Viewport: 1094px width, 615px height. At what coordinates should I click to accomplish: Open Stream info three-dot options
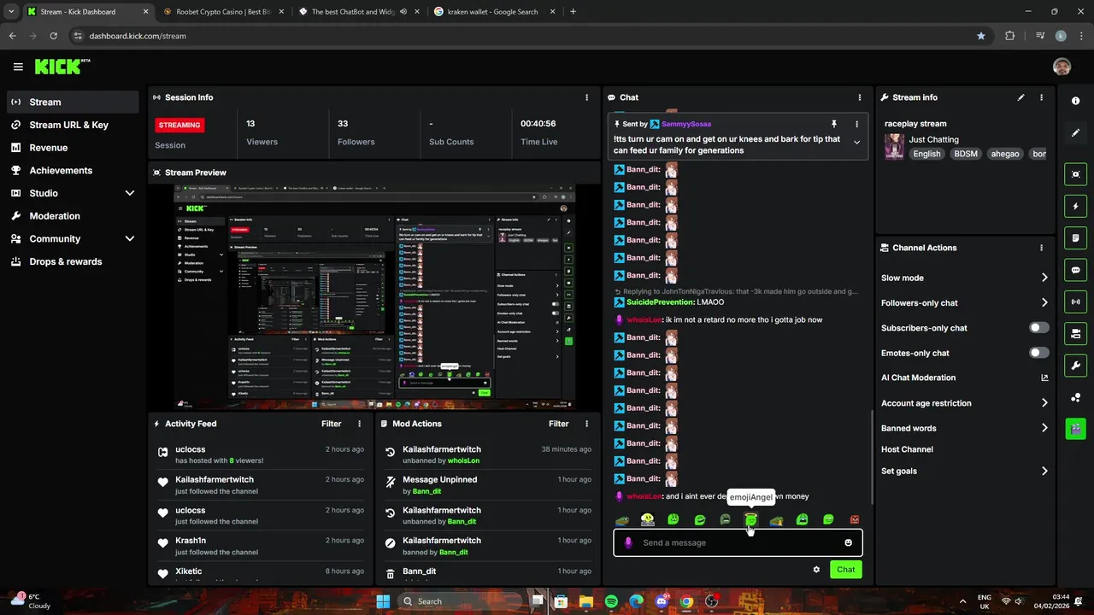[x=1041, y=97]
